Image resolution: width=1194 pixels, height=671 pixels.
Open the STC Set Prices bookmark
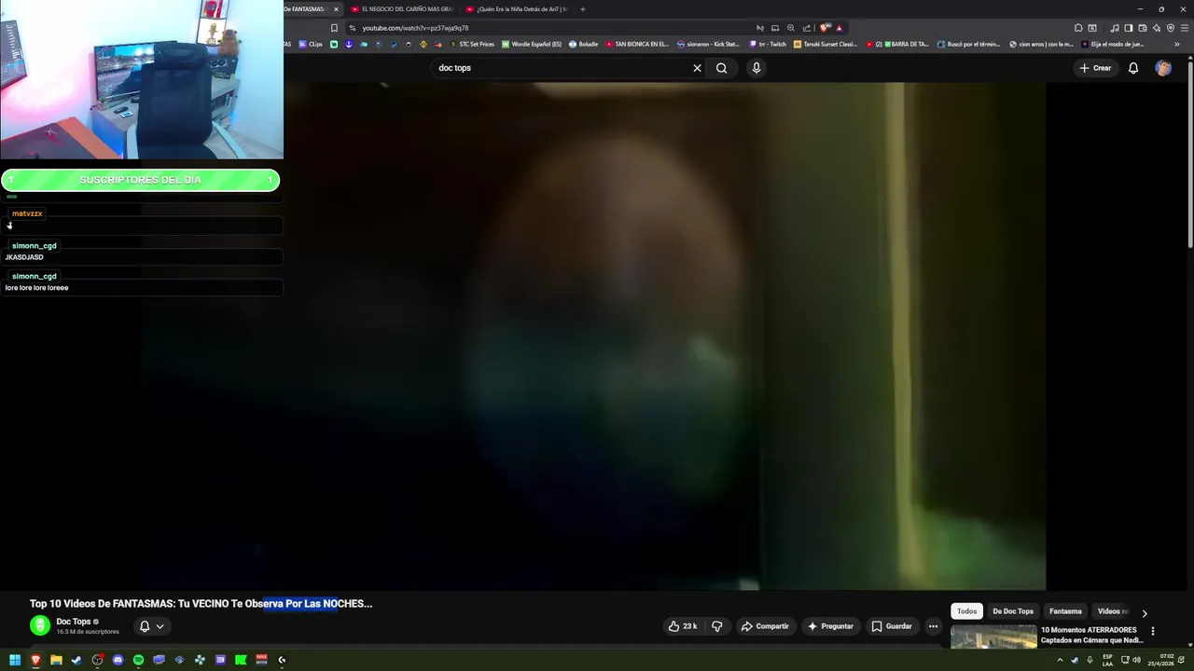[472, 44]
